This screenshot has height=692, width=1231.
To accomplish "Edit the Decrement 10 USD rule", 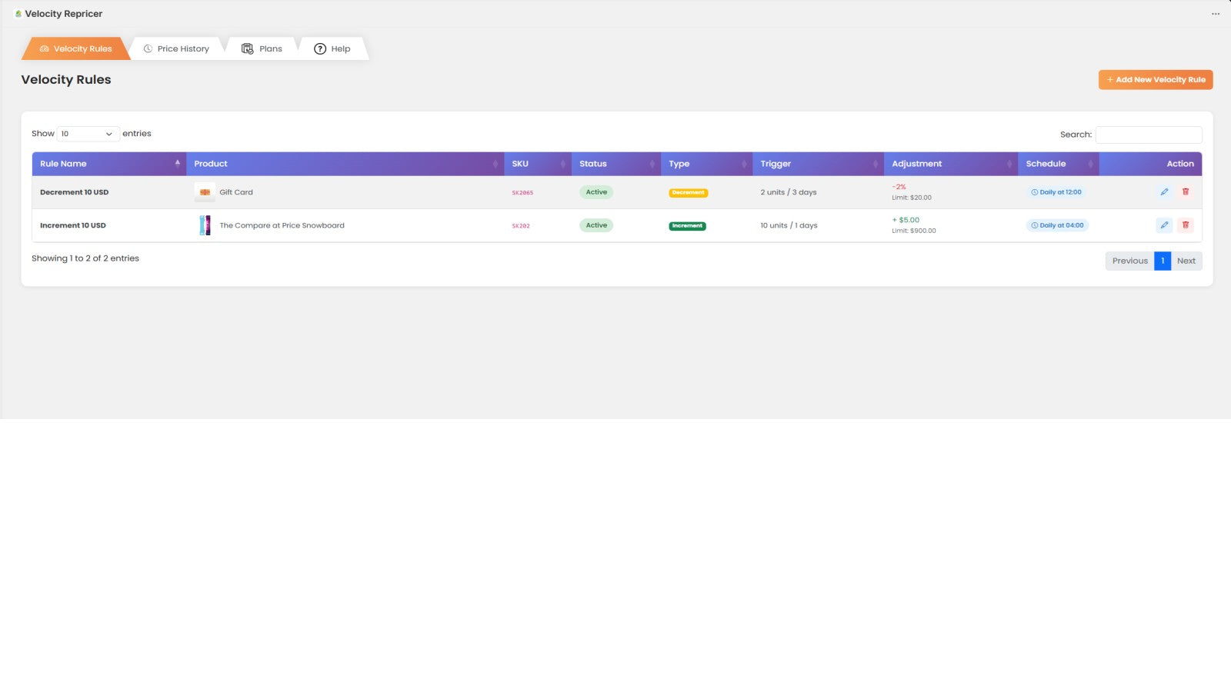I will click(x=1164, y=192).
